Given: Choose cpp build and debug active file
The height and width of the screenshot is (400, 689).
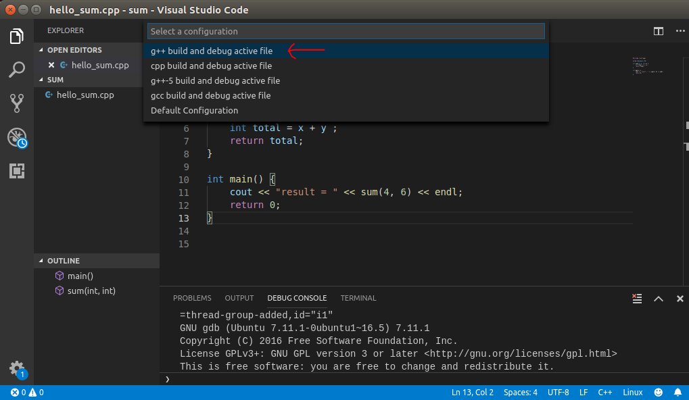Looking at the screenshot, I should 346,66.
